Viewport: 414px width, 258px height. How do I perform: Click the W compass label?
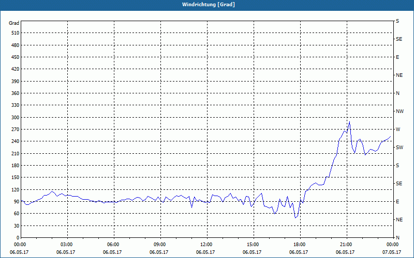(398, 130)
